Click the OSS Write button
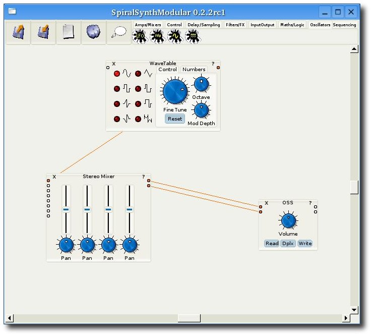The height and width of the screenshot is (336, 372). pos(305,243)
